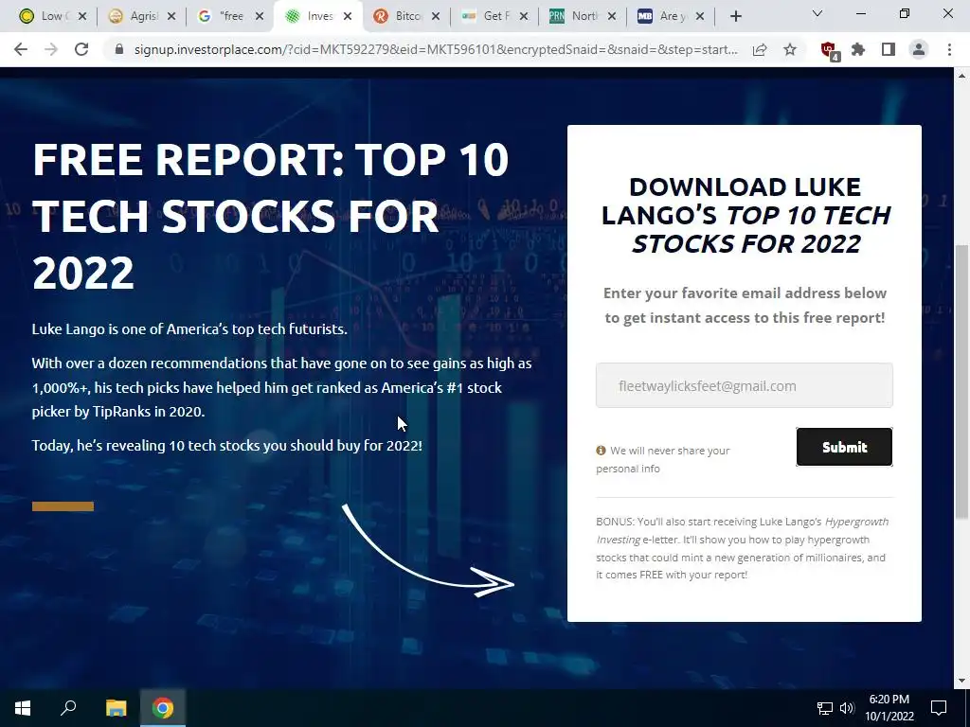Expand the tab search chevron
970x727 pixels.
[x=817, y=13]
